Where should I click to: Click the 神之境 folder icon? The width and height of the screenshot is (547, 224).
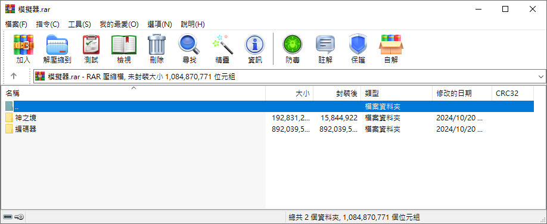click(x=10, y=117)
